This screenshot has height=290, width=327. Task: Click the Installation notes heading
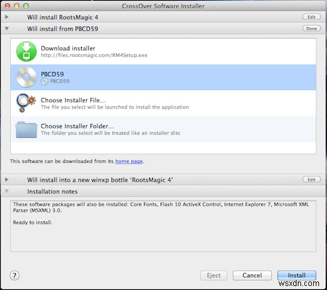click(x=52, y=191)
